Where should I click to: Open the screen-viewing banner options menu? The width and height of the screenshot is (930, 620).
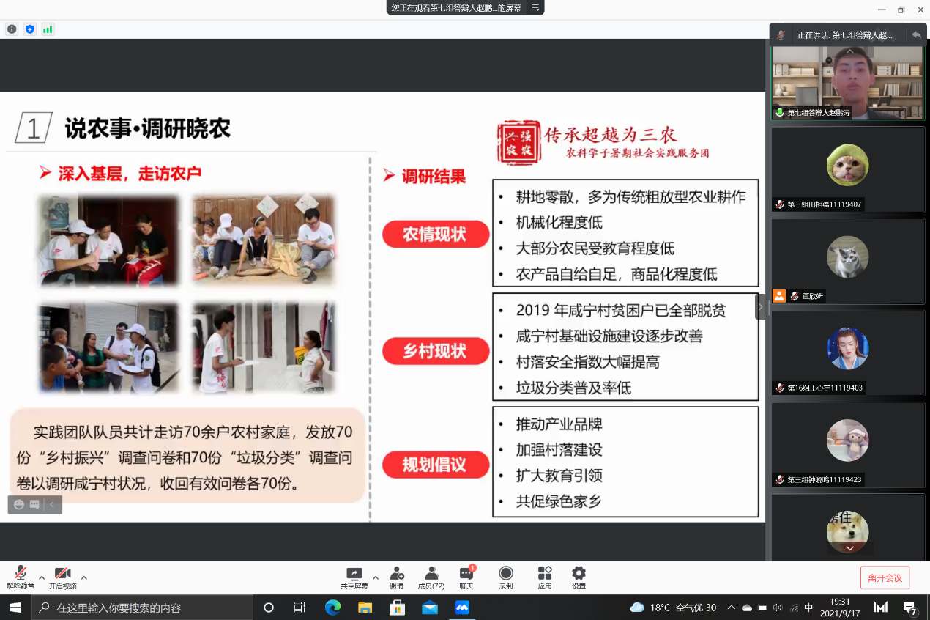point(535,8)
